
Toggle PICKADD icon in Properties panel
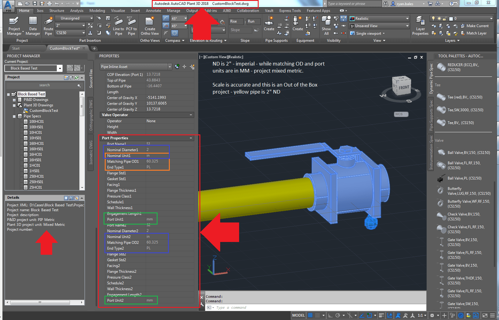pos(177,67)
